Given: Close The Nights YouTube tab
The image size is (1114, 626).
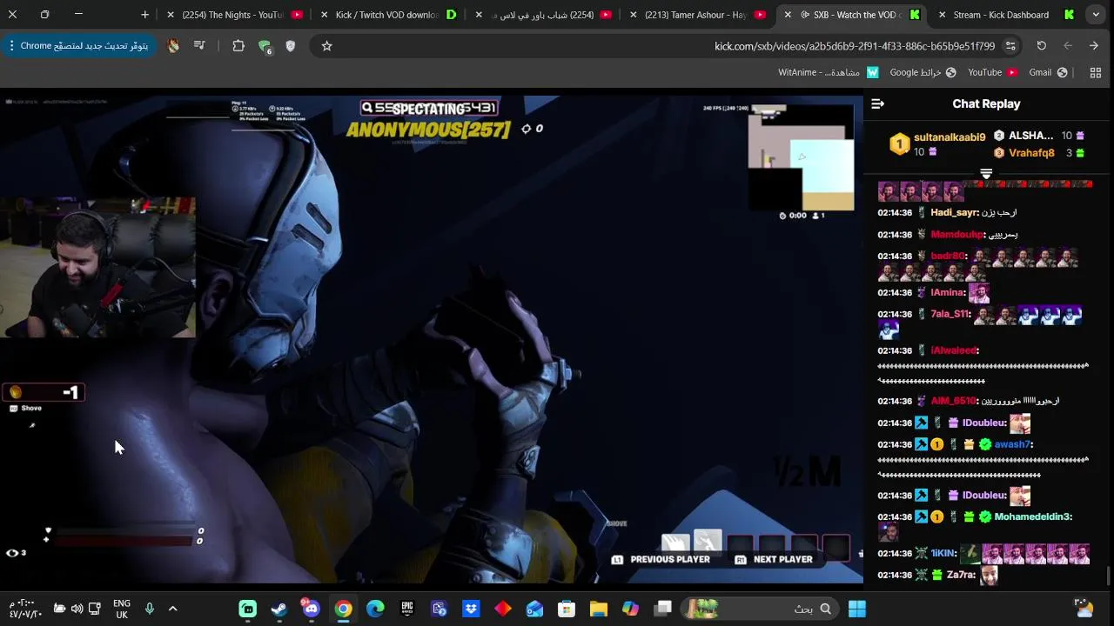Looking at the screenshot, I should click(x=171, y=15).
